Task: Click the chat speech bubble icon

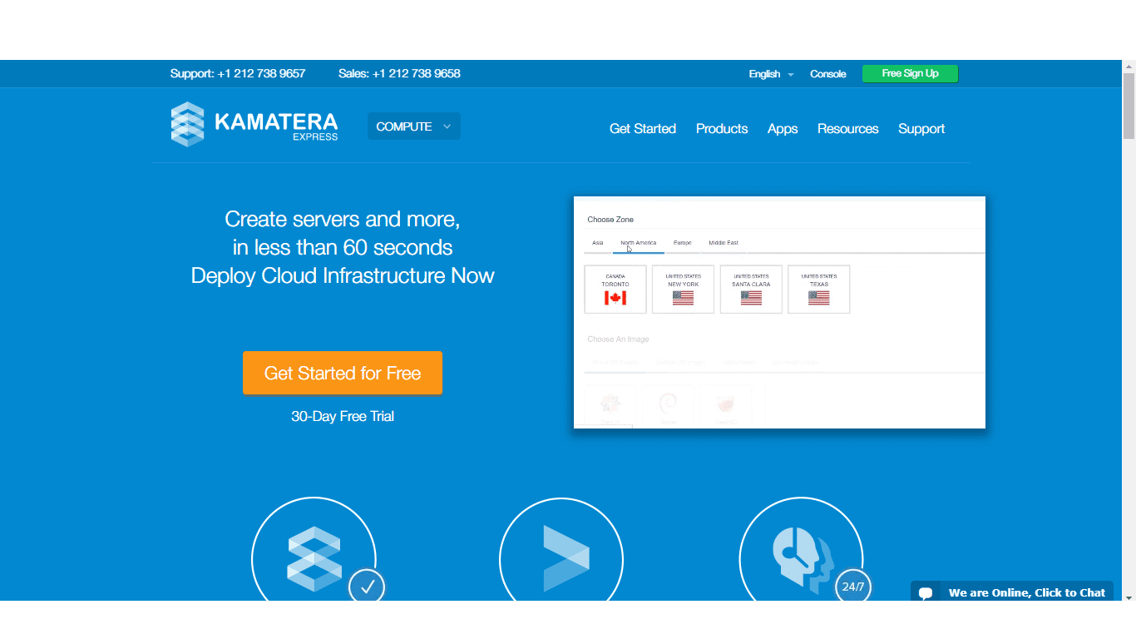Action: pyautogui.click(x=926, y=593)
